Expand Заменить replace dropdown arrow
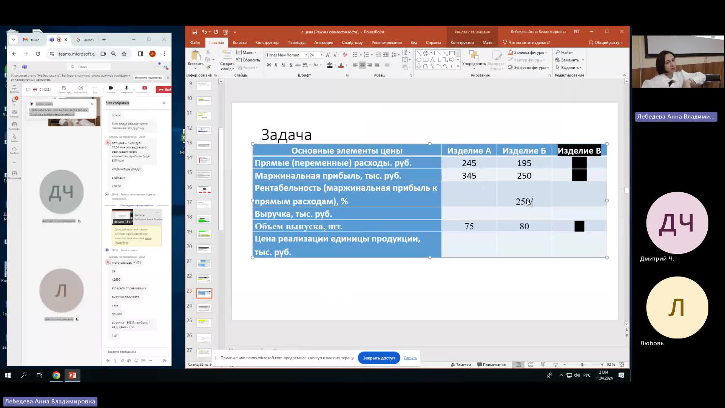This screenshot has width=725, height=408. coord(583,60)
